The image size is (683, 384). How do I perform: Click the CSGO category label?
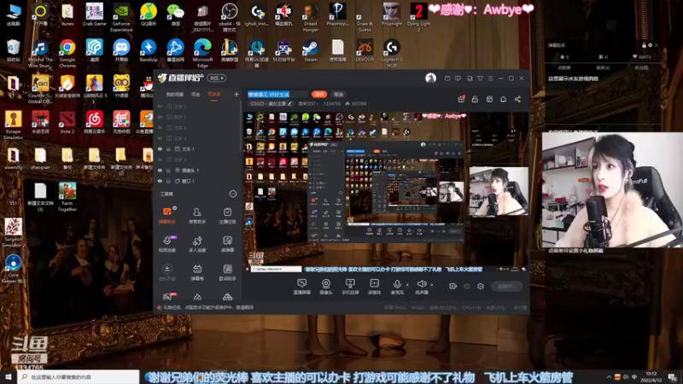tap(267, 103)
